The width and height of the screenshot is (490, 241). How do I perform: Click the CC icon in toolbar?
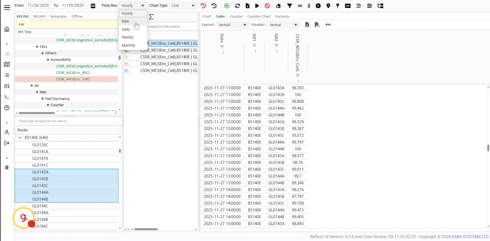[x=348, y=6]
